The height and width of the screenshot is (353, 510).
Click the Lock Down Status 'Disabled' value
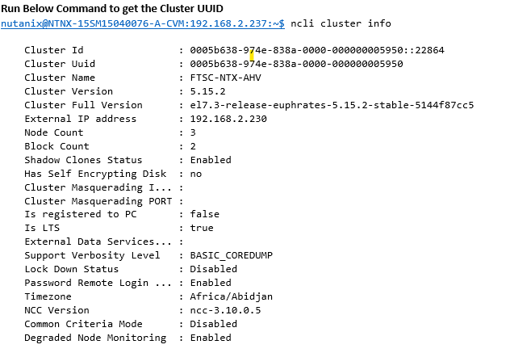pos(213,269)
